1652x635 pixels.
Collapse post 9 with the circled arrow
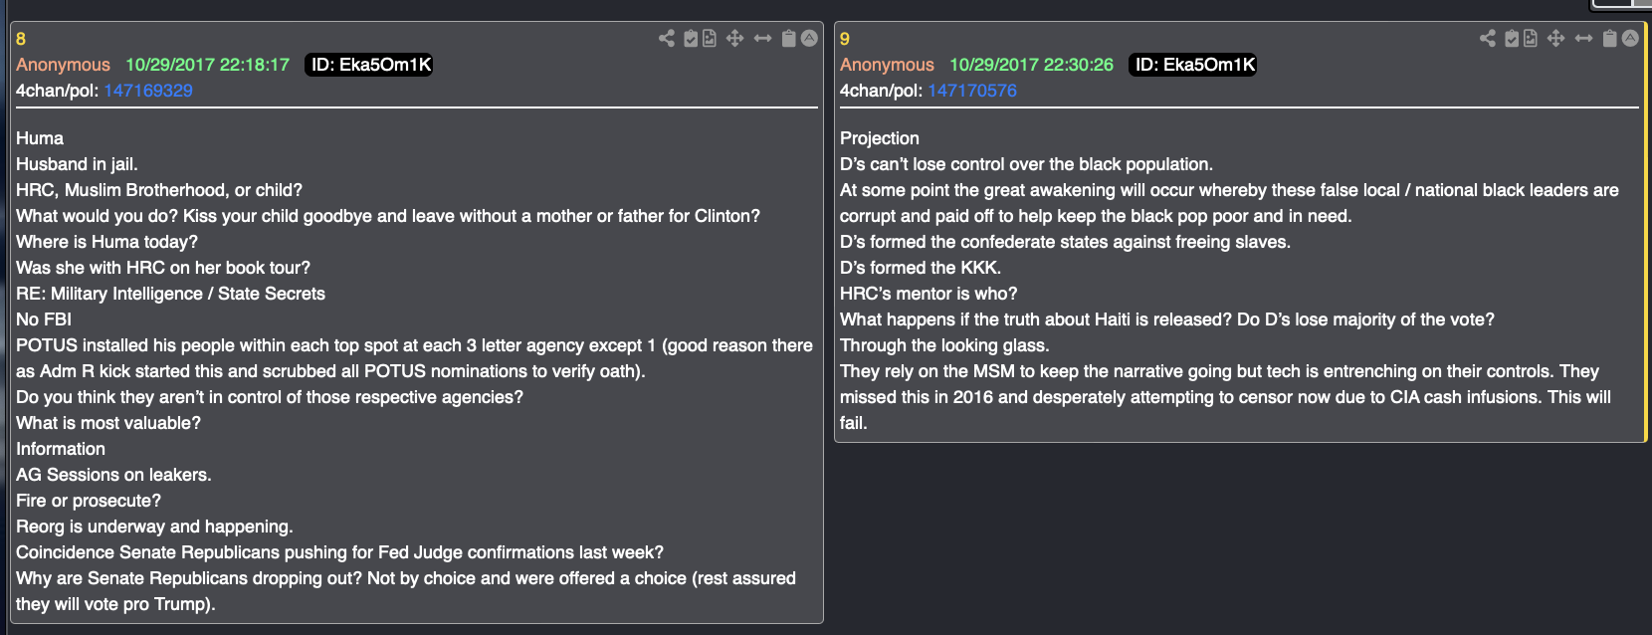coord(1630,39)
